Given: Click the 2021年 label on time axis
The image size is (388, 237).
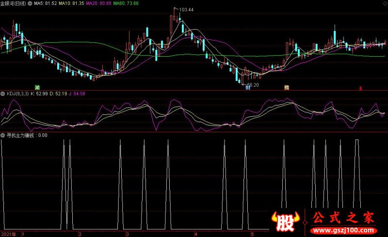Looking at the screenshot, I should (x=9, y=234).
